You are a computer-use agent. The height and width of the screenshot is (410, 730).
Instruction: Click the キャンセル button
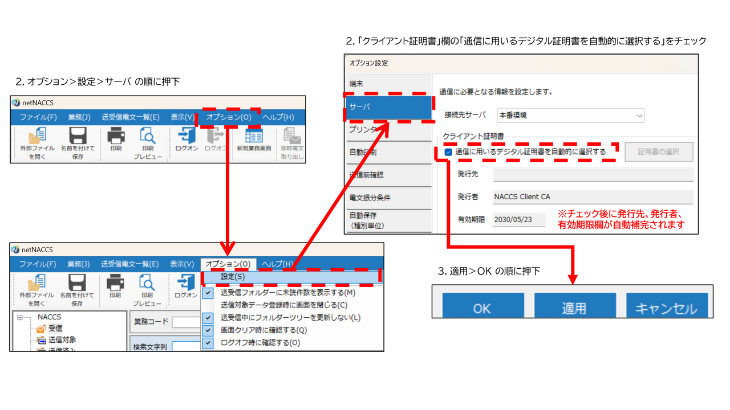[666, 308]
